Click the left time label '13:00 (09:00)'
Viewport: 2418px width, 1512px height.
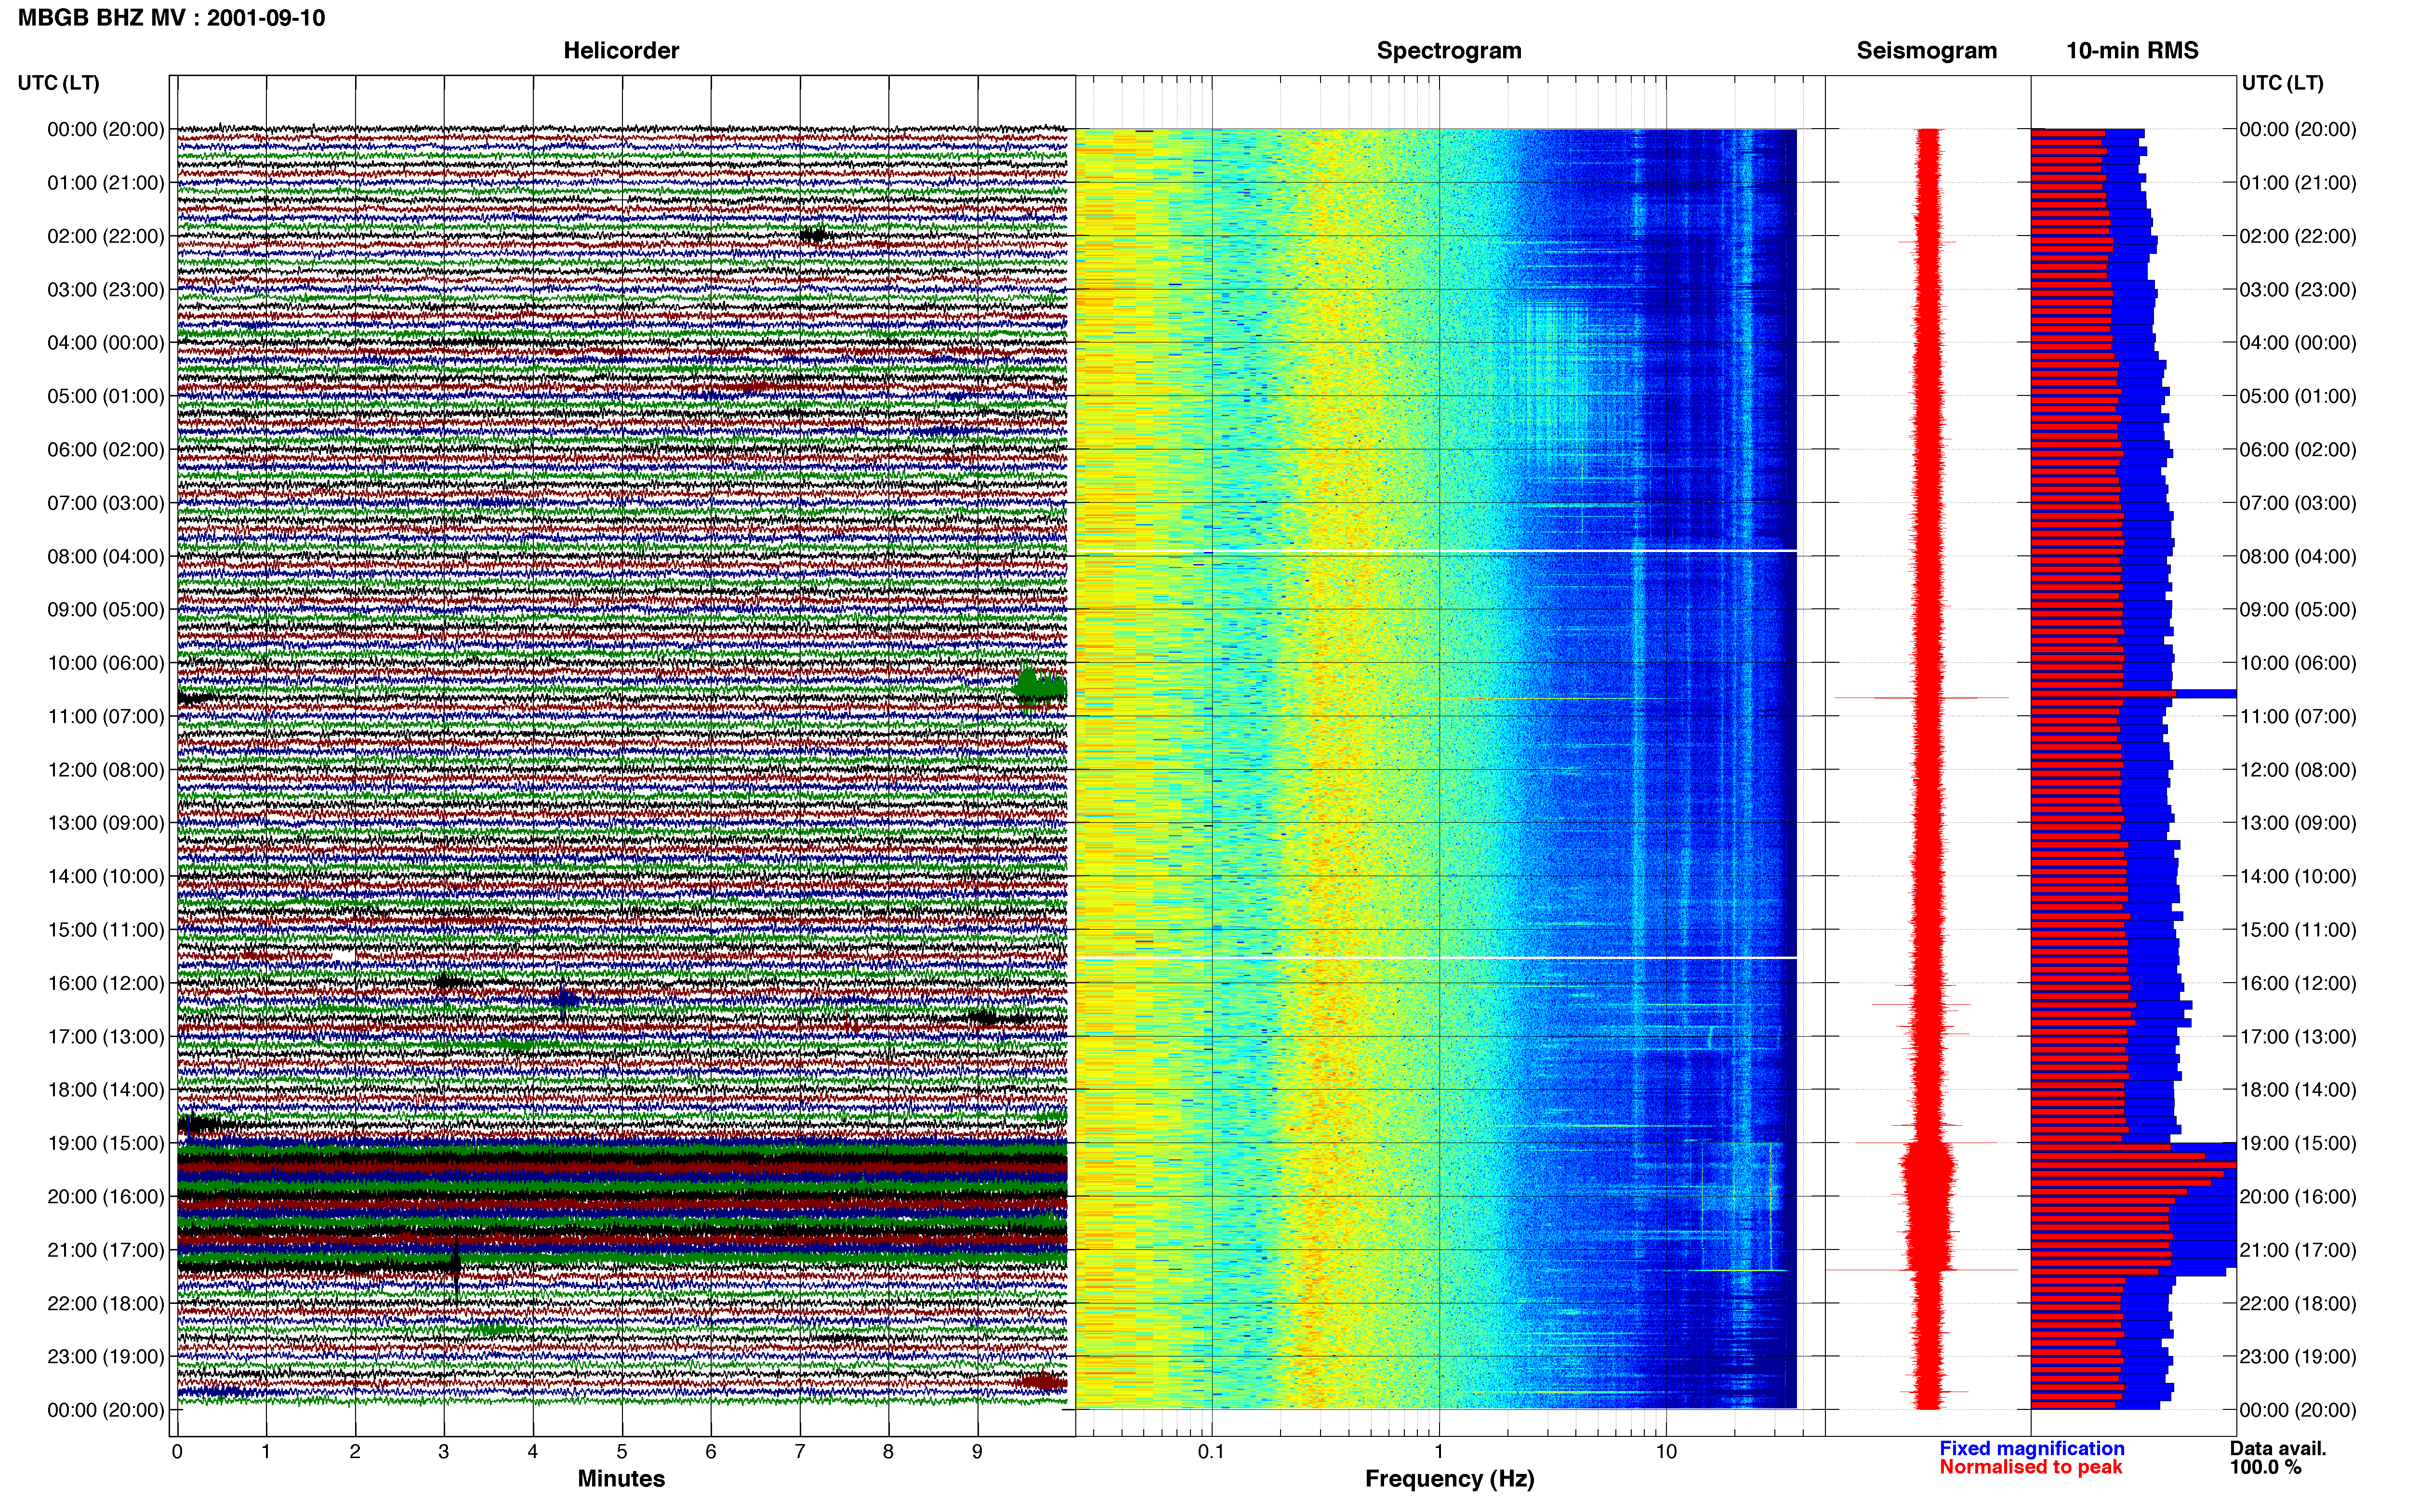106,823
